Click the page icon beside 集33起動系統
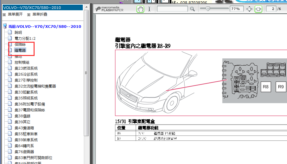Screen dimensions: 287x164 click(x=10, y=92)
